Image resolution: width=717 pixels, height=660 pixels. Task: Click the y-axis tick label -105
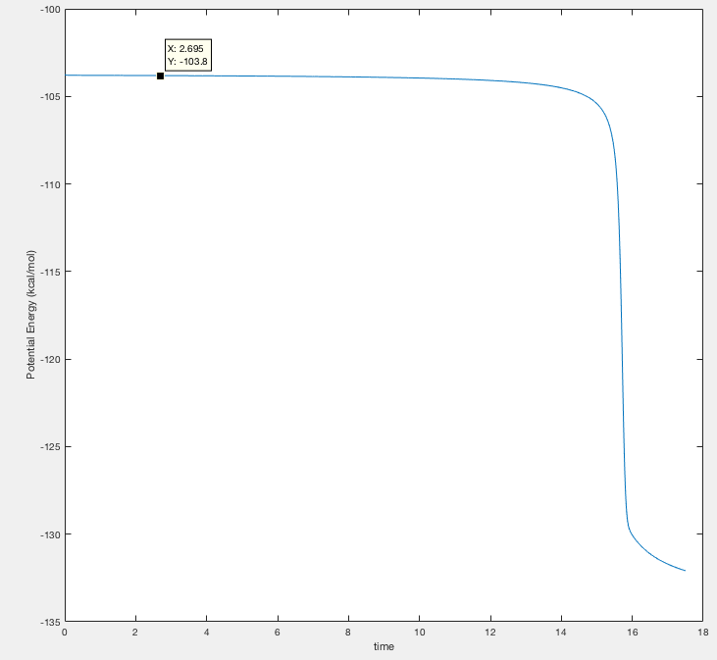[49, 97]
